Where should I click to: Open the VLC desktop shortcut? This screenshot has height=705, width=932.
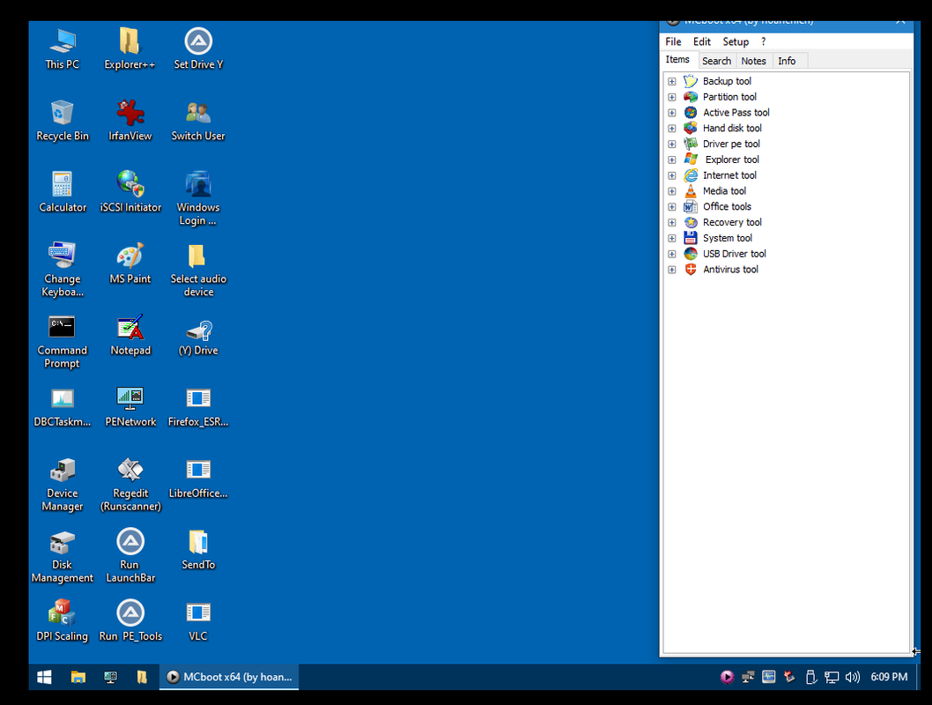click(198, 620)
